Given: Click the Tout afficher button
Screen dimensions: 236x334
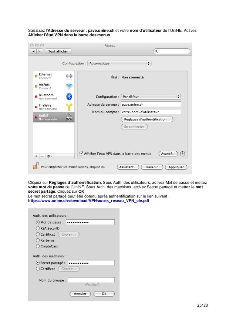Looking at the screenshot, I should 58,51.
